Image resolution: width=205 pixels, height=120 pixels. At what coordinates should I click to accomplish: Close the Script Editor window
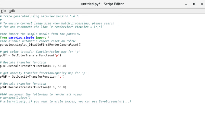click(x=201, y=4)
